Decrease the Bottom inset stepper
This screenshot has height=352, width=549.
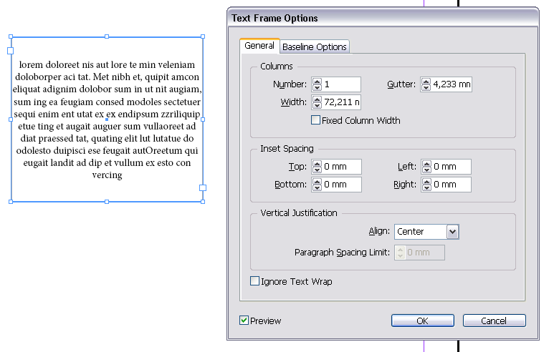[318, 187]
